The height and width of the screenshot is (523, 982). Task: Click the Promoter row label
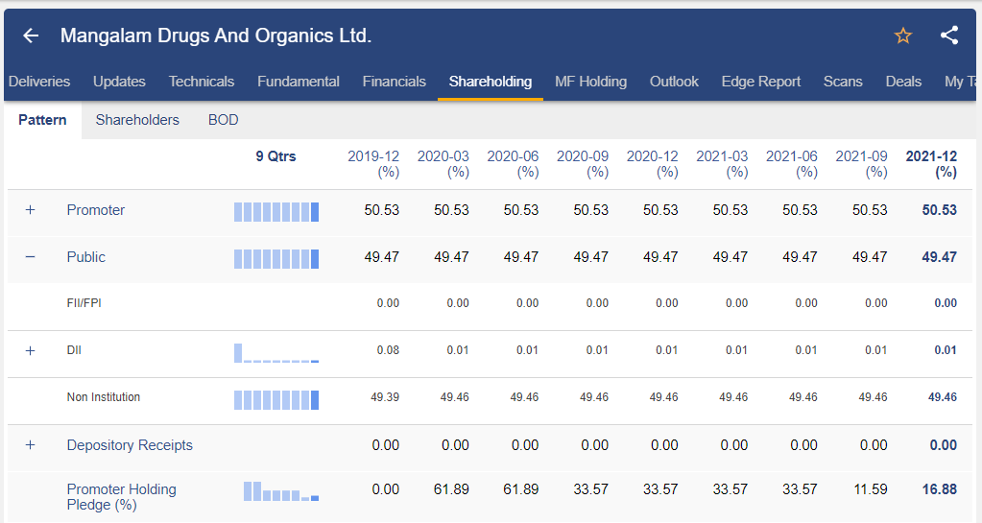96,210
